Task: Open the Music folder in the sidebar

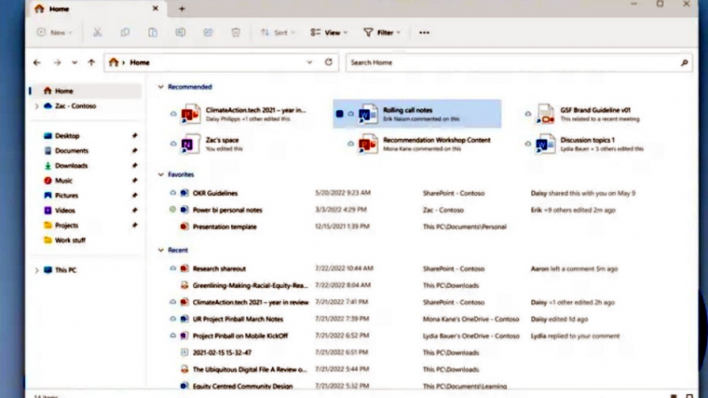Action: point(63,181)
